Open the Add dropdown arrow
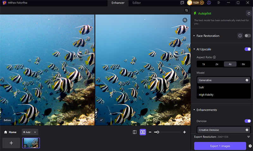 pos(35,132)
